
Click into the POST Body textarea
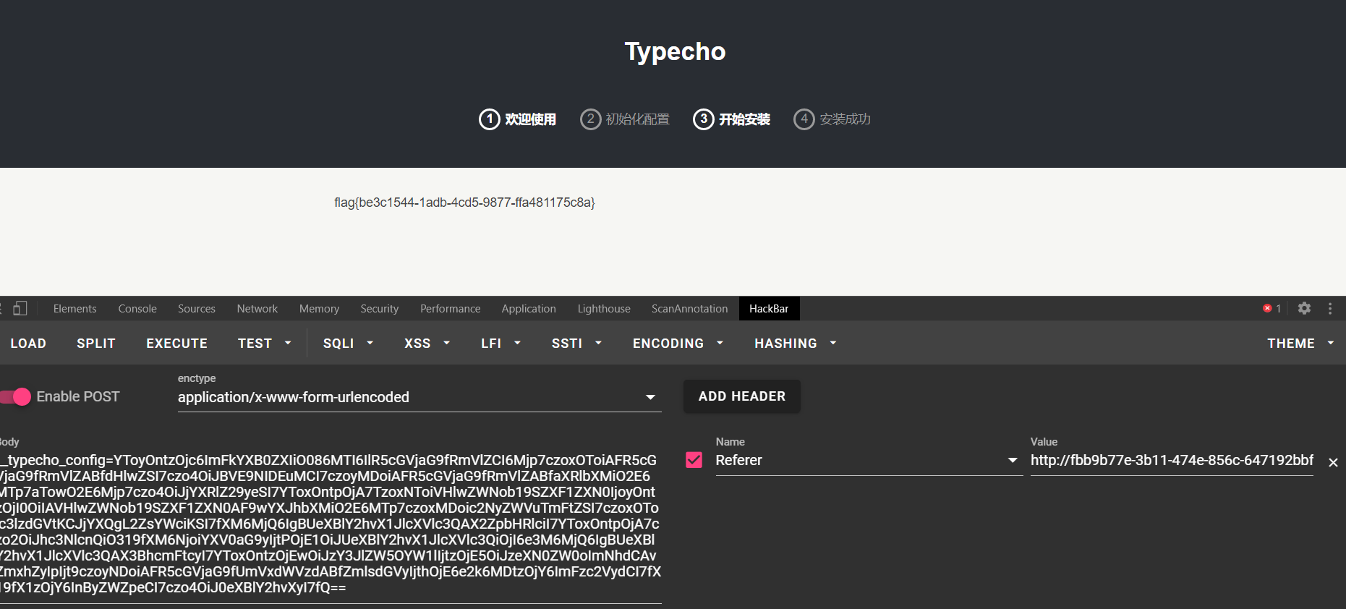331,524
